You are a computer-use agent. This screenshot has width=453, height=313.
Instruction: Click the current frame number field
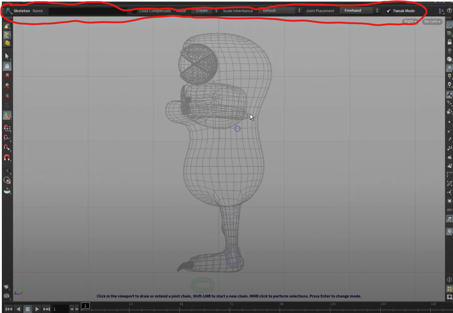pyautogui.click(x=60, y=309)
